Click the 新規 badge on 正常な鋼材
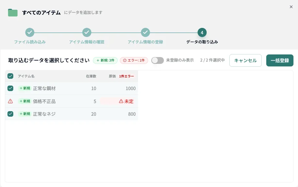 click(x=25, y=88)
